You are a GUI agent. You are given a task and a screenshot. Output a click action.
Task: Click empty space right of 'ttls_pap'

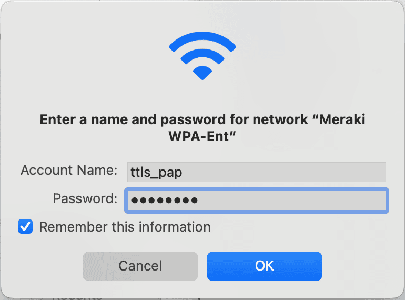tap(284, 172)
